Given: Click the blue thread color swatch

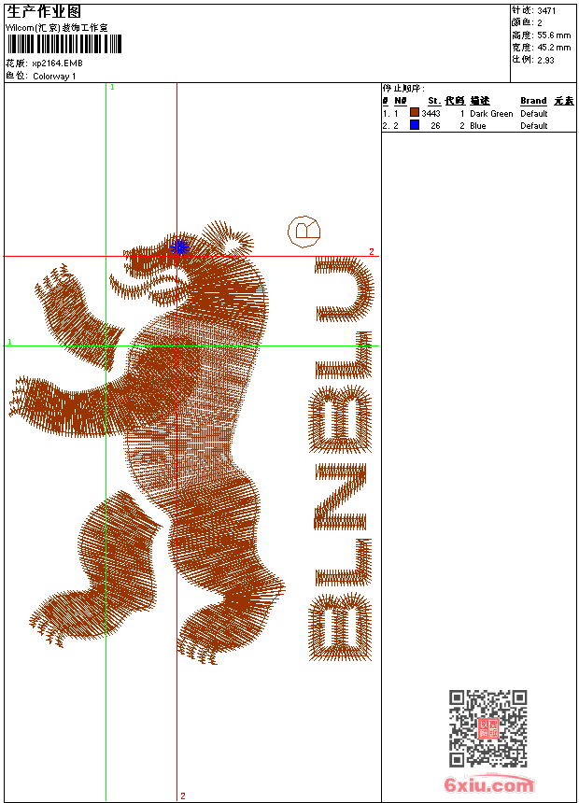Looking at the screenshot, I should (415, 125).
